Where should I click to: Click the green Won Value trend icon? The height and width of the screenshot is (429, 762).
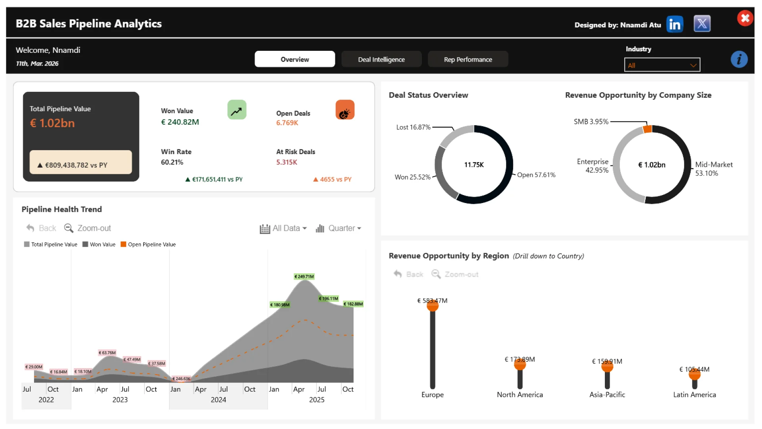[237, 110]
